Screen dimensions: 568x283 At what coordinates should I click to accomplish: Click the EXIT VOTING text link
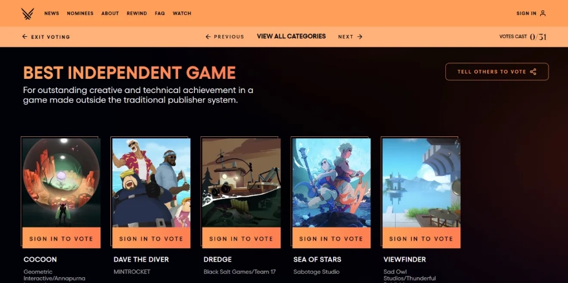coord(50,37)
